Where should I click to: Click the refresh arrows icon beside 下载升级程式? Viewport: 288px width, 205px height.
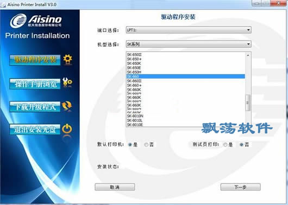click(x=67, y=106)
